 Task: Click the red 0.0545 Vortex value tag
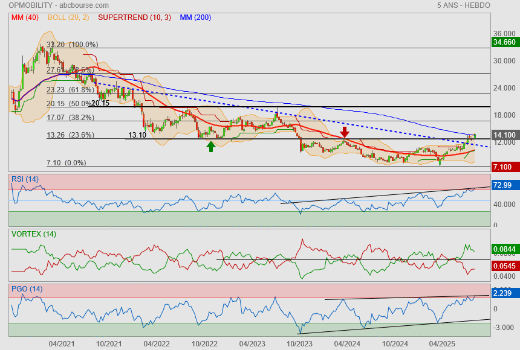click(x=504, y=266)
